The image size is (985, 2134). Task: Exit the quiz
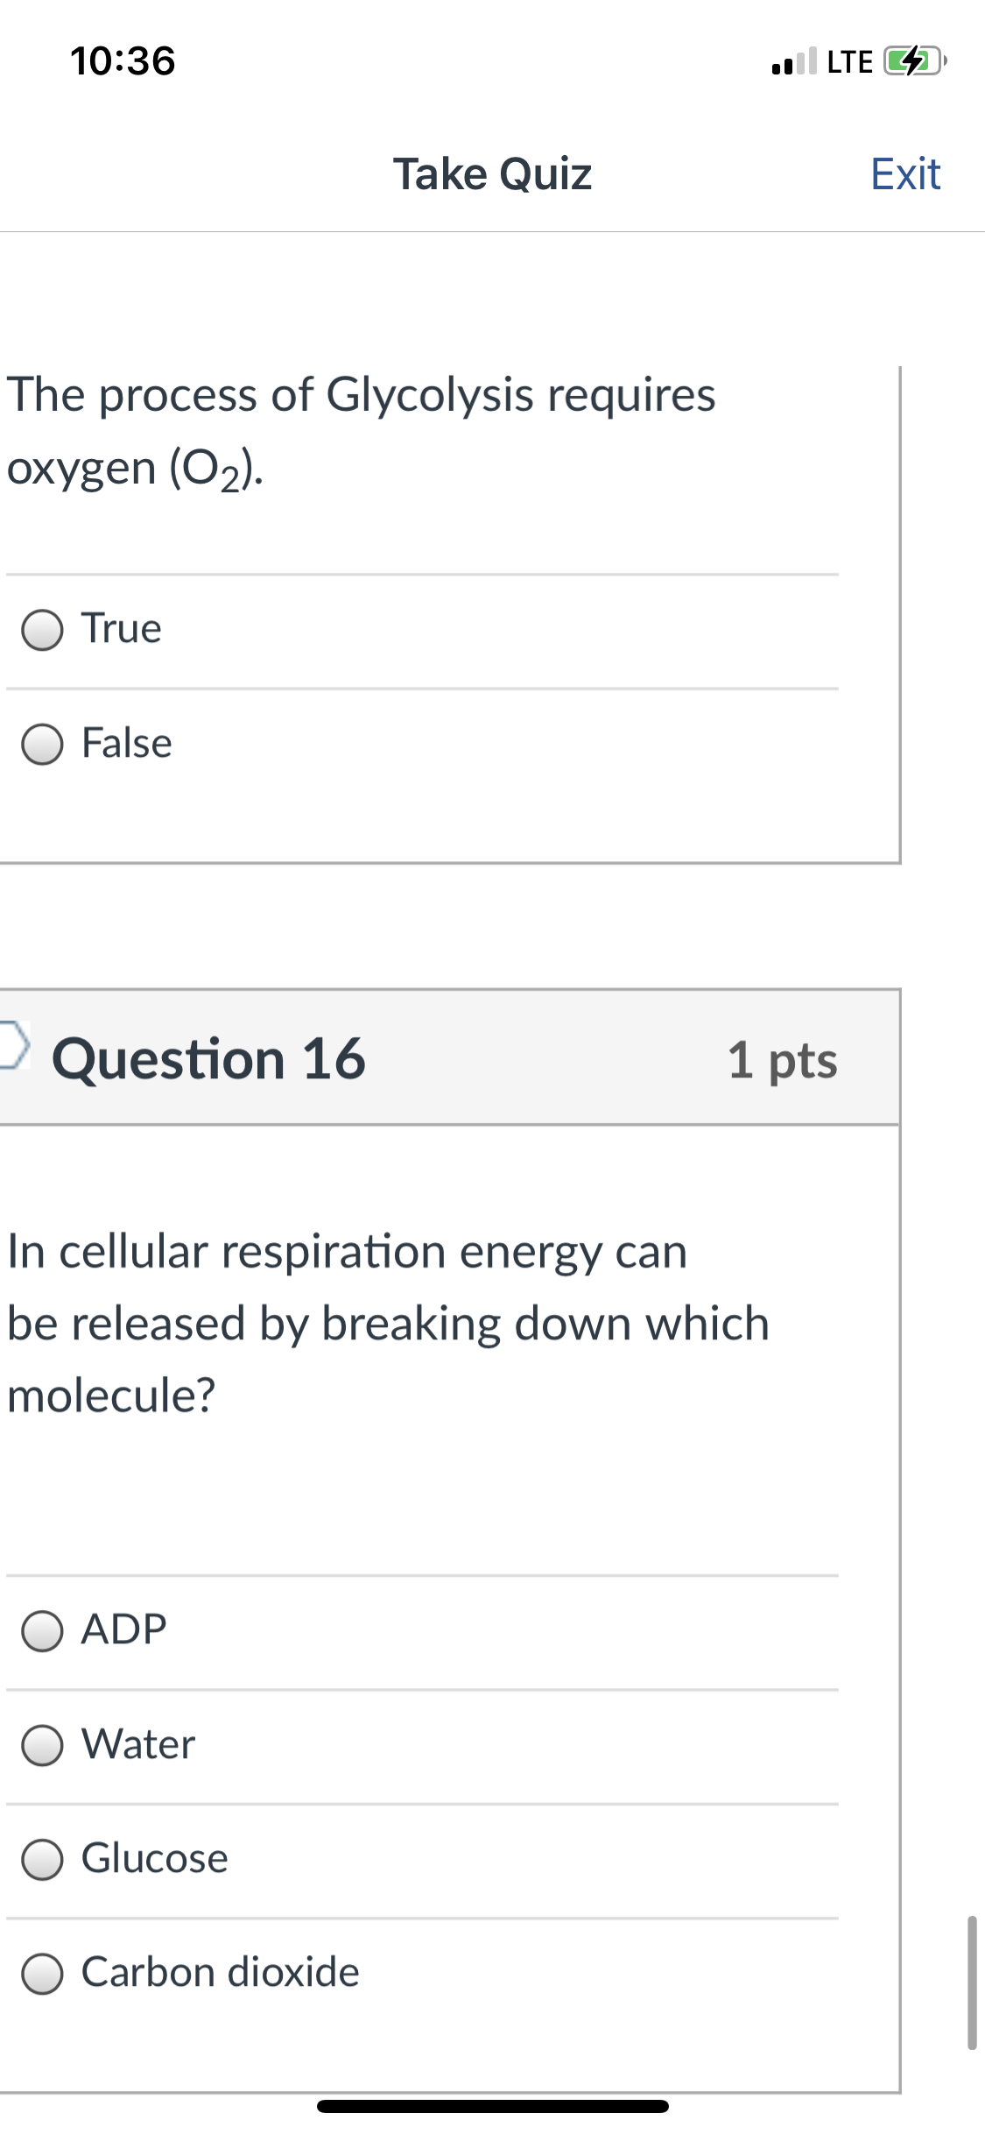(x=905, y=173)
